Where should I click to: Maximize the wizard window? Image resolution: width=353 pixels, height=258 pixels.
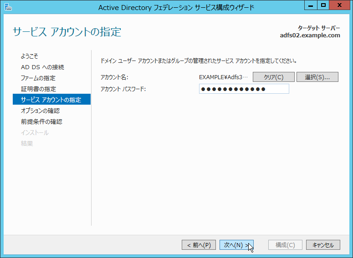(x=323, y=5)
